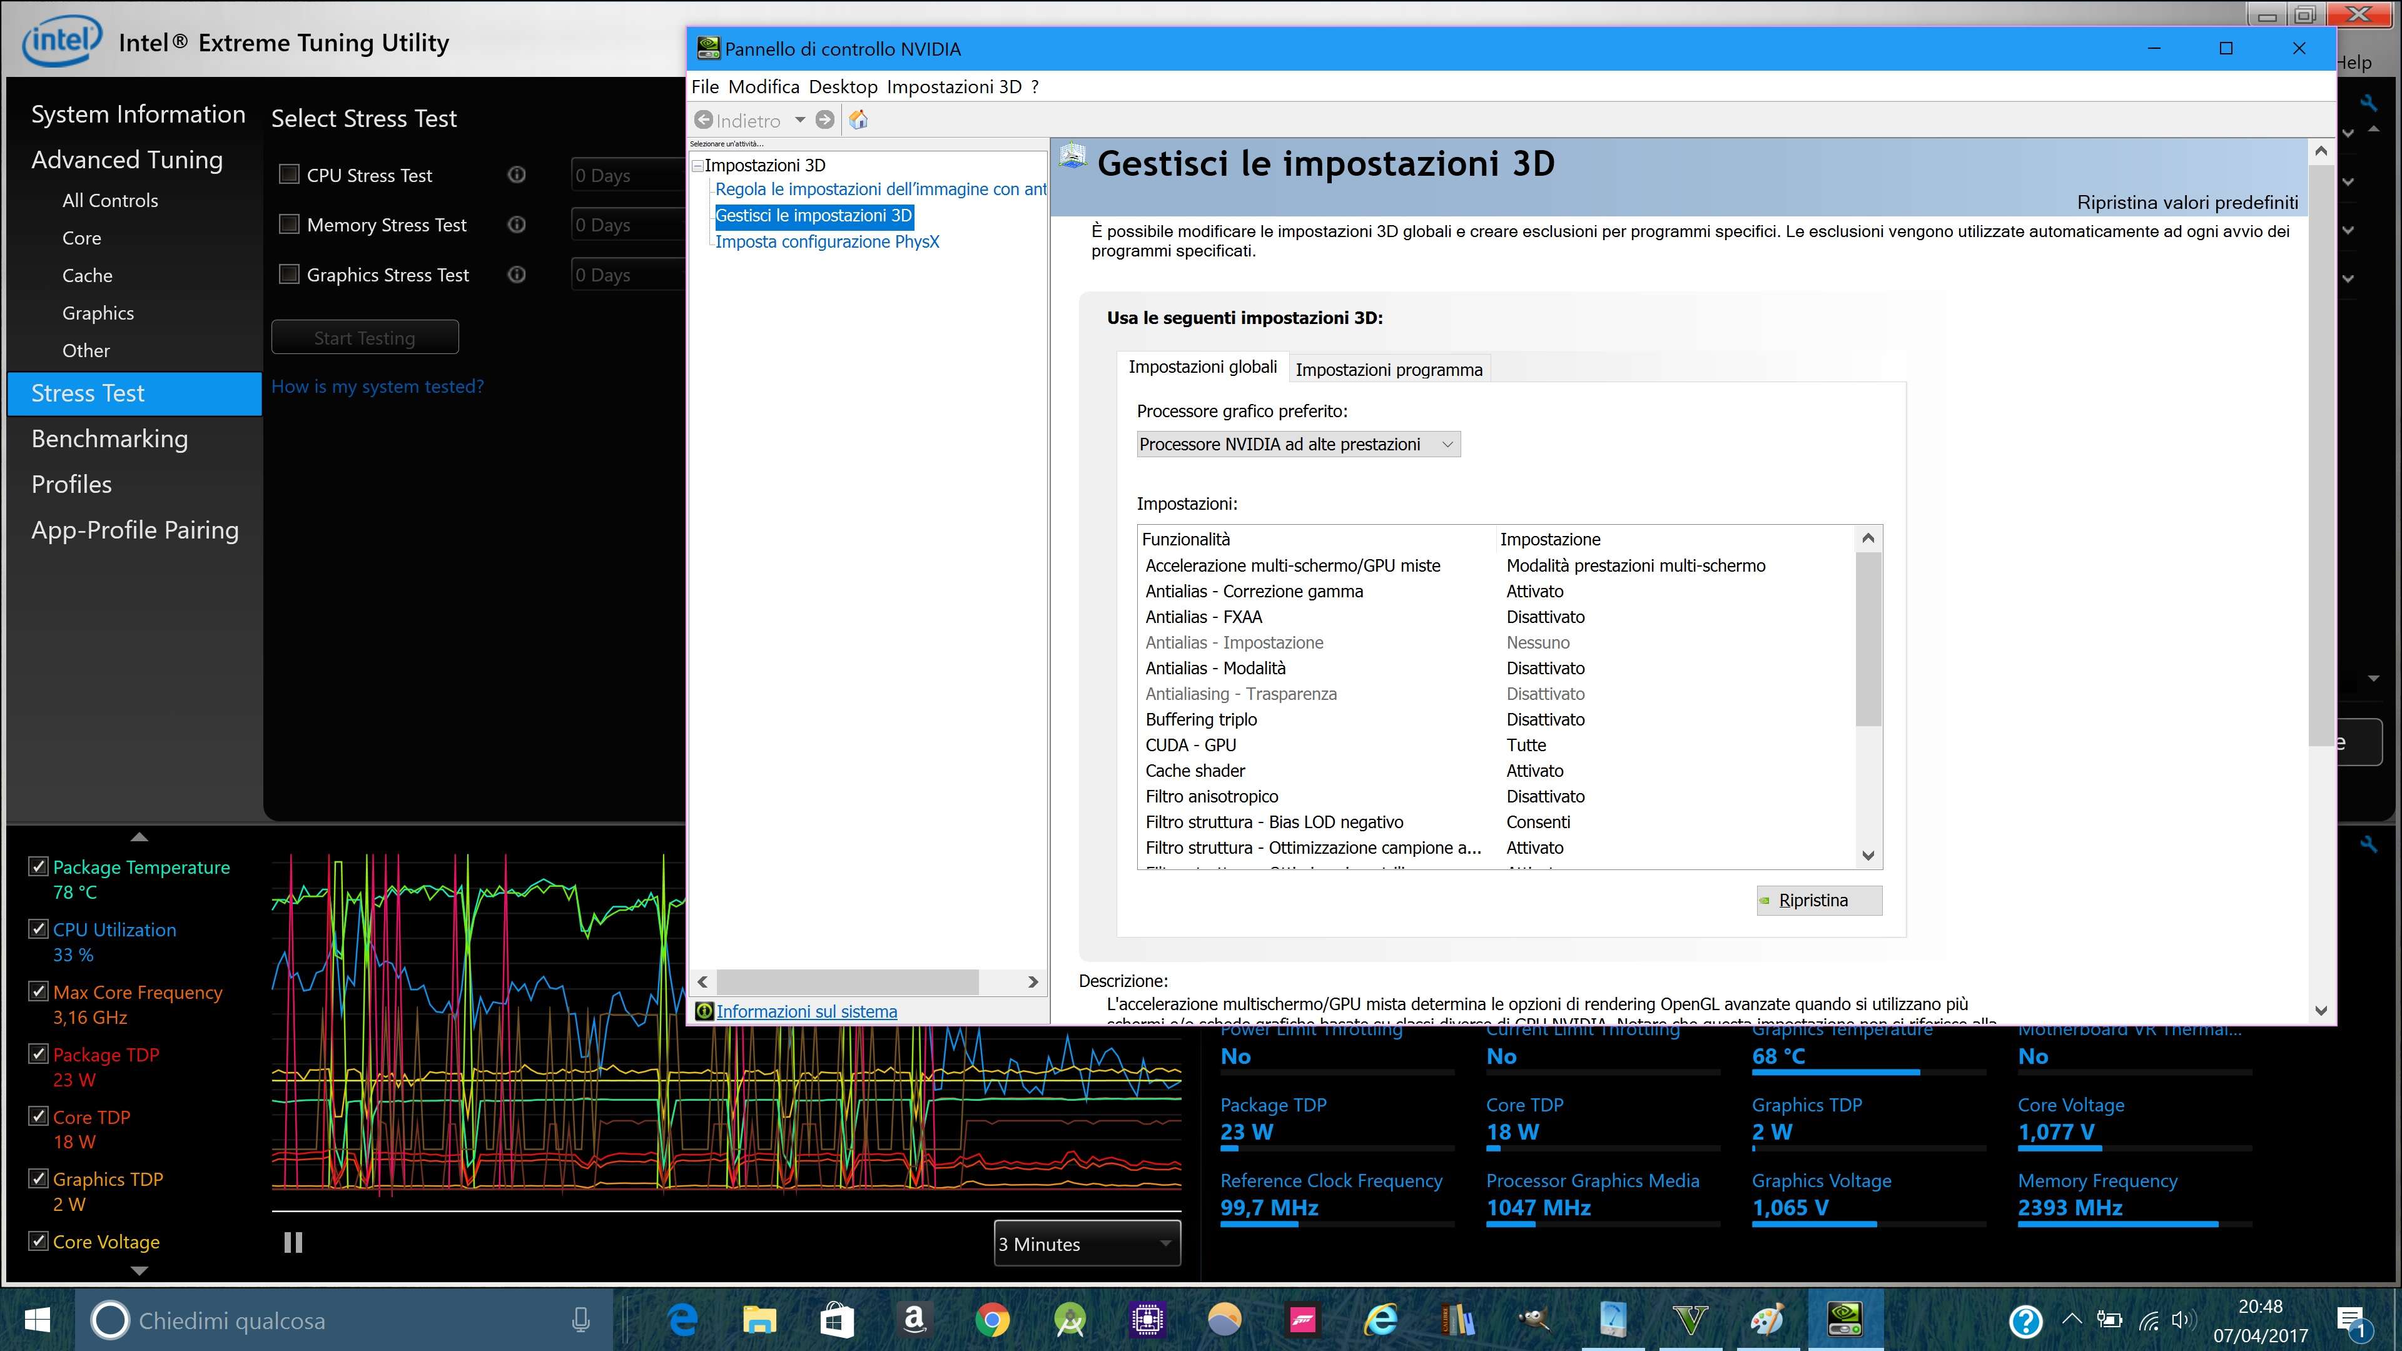Click the NVIDIA left pane horizontal scrollbar
Screen dimensions: 2402x1351
point(848,982)
